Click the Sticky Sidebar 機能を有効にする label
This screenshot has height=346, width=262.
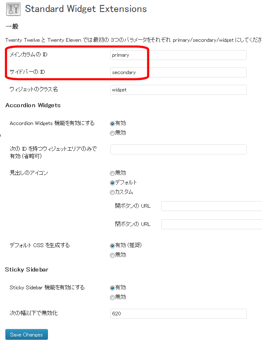[47, 287]
